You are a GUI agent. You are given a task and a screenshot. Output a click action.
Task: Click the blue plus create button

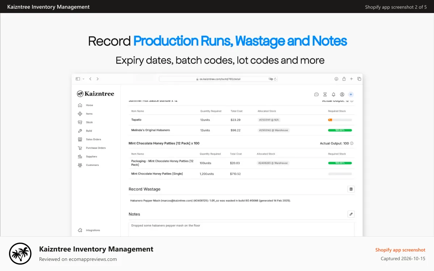point(351,94)
